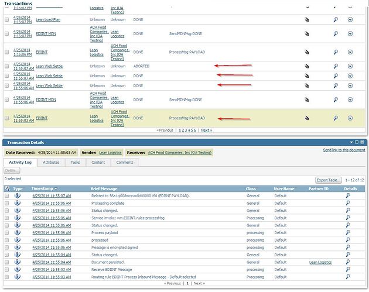
Task: Open magnifier for 1:16:06 PM EDIINT row
Action: coord(336,52)
